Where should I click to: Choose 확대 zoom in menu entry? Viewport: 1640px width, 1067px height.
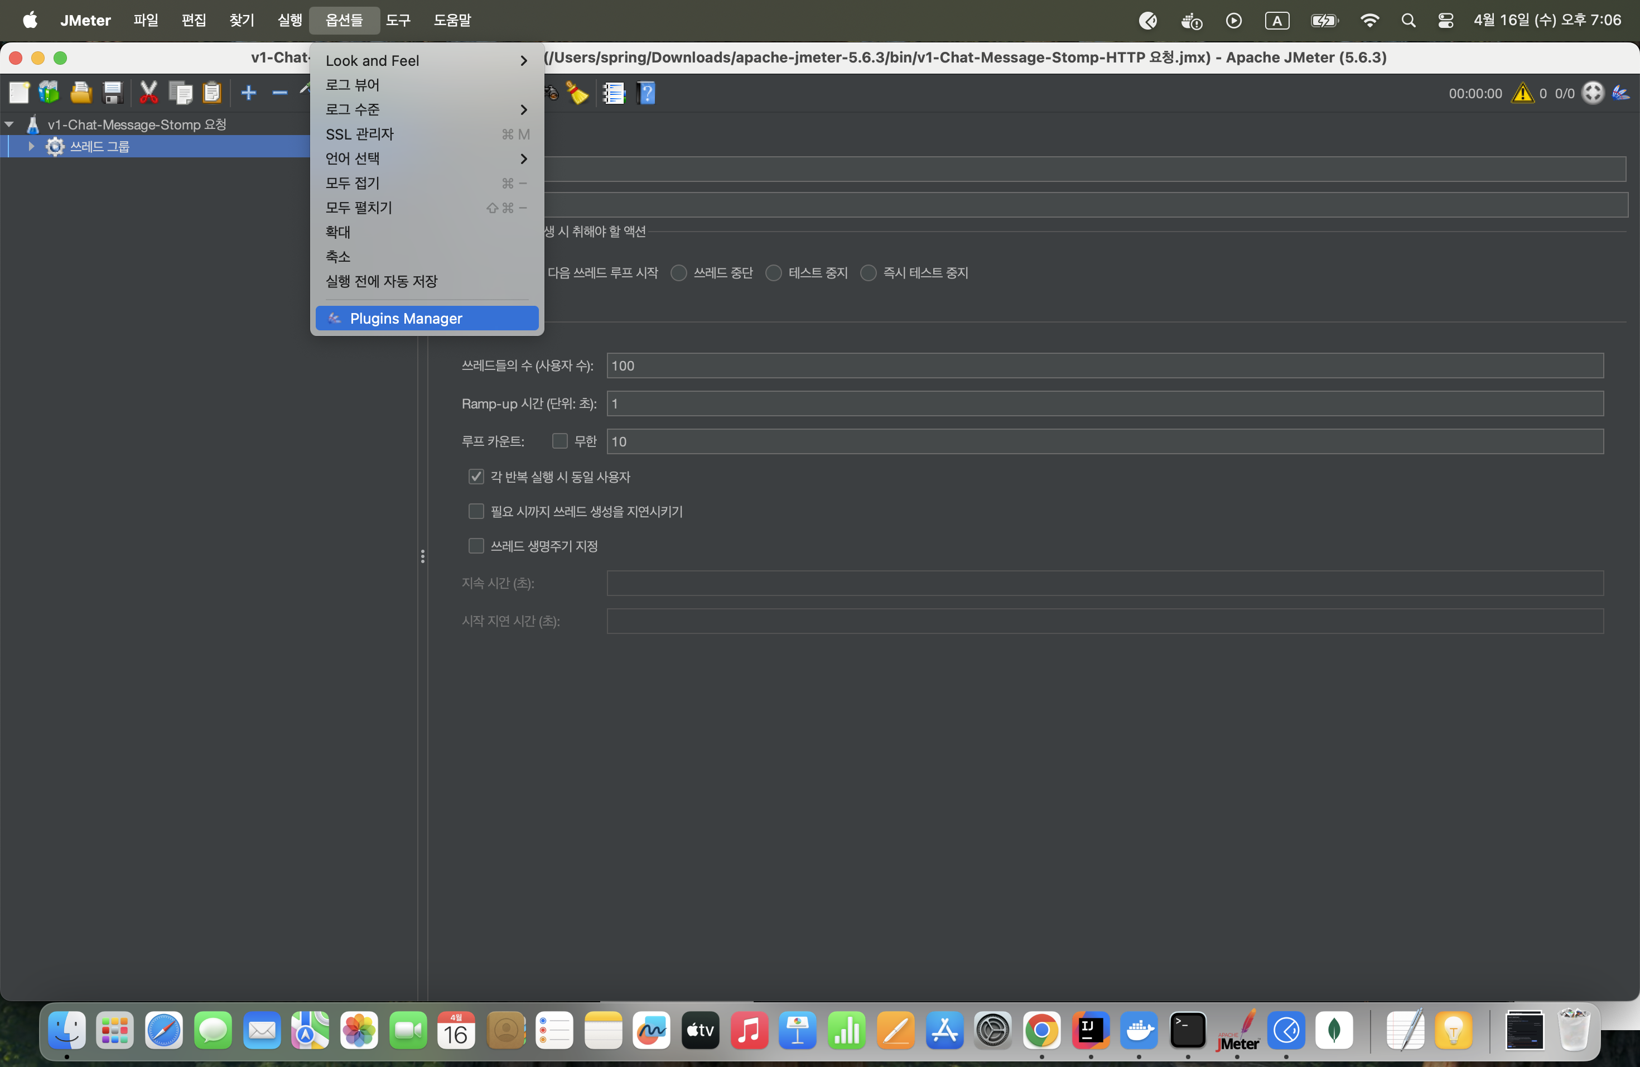[x=427, y=232]
